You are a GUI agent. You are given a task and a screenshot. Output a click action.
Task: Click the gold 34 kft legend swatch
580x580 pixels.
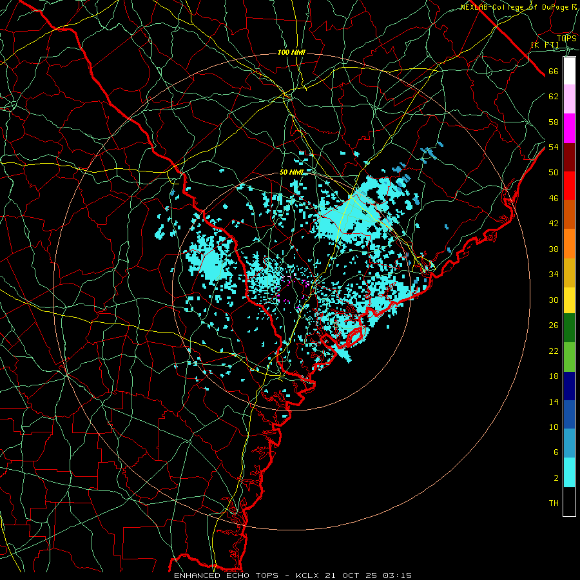[x=569, y=272]
